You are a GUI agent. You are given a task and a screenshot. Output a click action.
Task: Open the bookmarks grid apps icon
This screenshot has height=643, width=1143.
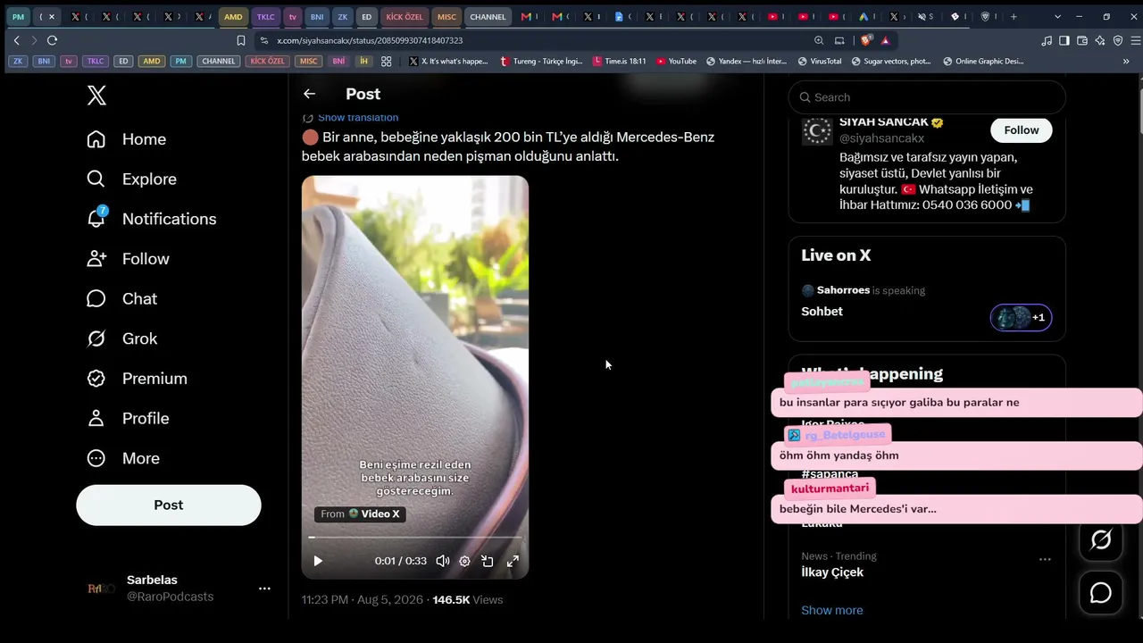[387, 62]
